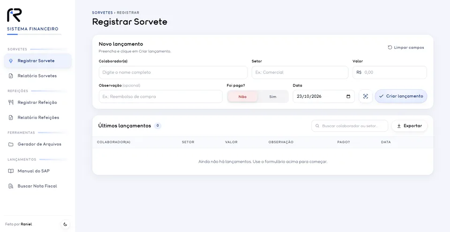Viewport: 450px width, 232px height.
Task: Click the Exportar button
Action: click(x=409, y=126)
